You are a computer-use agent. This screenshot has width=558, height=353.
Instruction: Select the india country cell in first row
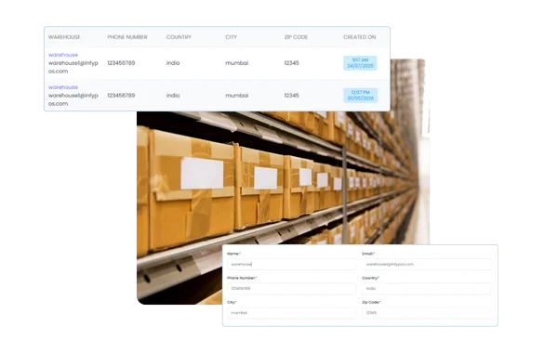pos(173,63)
